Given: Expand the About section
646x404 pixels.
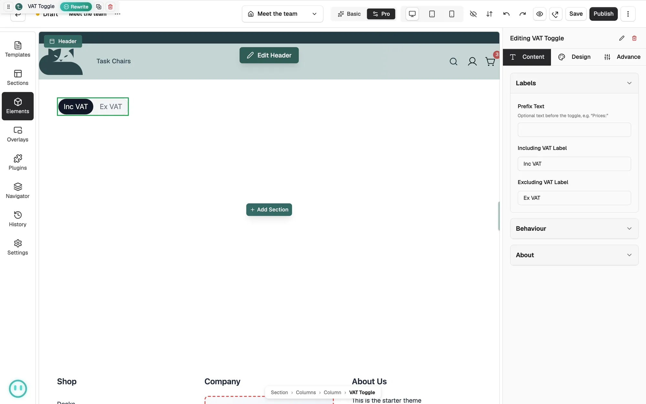Looking at the screenshot, I should point(574,255).
